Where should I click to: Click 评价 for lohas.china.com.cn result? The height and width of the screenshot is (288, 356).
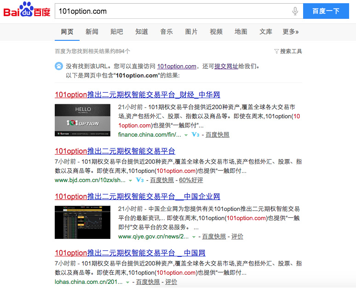[171, 282]
